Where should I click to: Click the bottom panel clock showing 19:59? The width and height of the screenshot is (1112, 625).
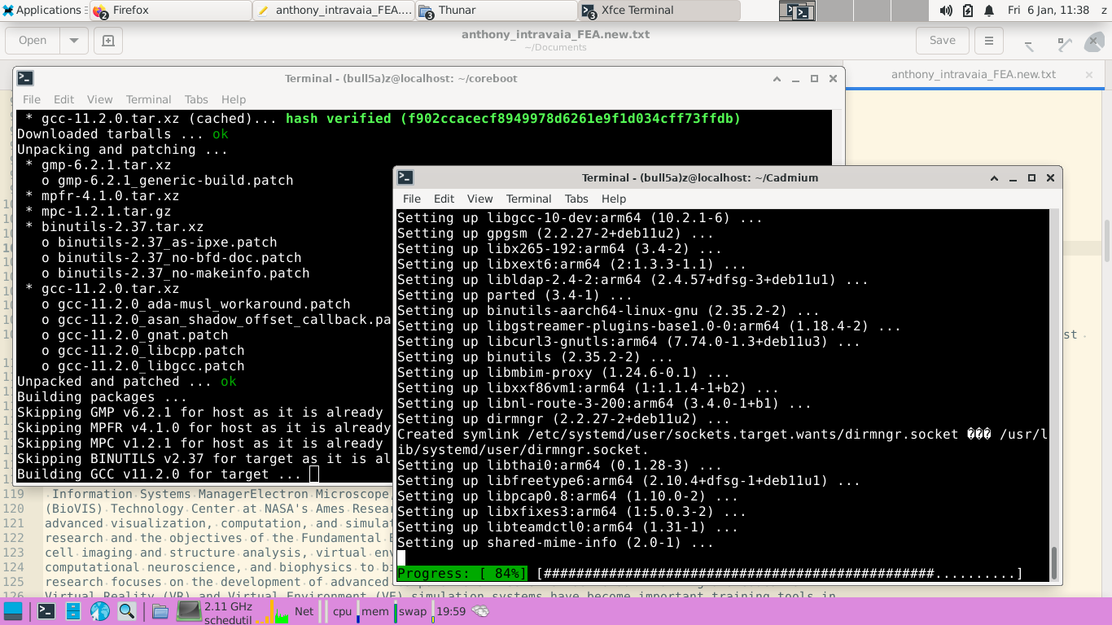pos(450,611)
